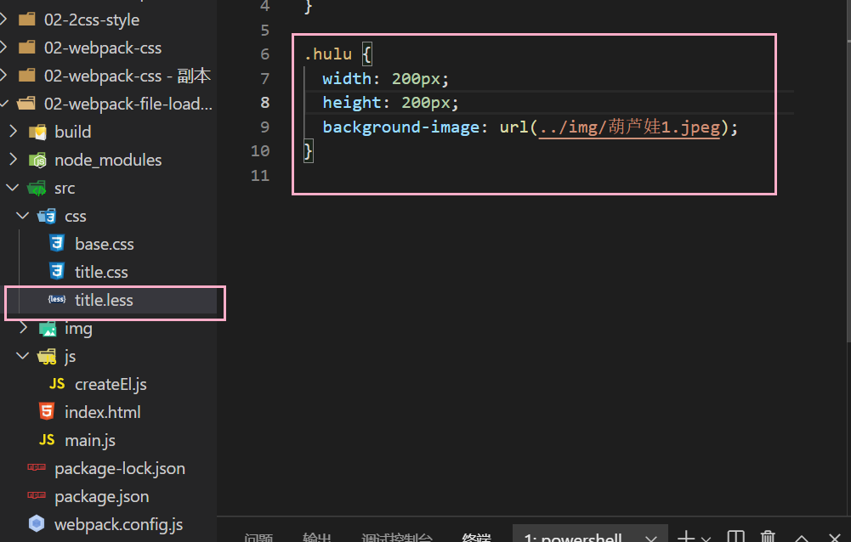The height and width of the screenshot is (542, 851).
Task: Click the createEl.js JS file icon
Action: 57,384
